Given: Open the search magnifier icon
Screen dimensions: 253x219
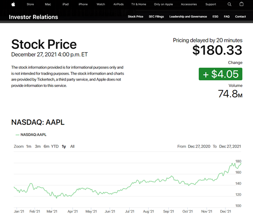Looking at the screenshot, I should 229,4.
